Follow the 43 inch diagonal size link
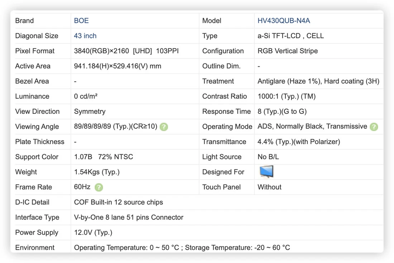The height and width of the screenshot is (263, 394). pyautogui.click(x=85, y=36)
